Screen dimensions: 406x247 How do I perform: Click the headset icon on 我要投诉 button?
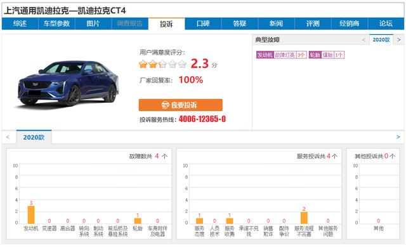(x=165, y=105)
